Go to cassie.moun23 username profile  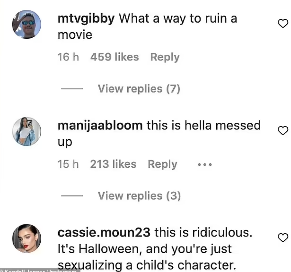click(x=104, y=232)
